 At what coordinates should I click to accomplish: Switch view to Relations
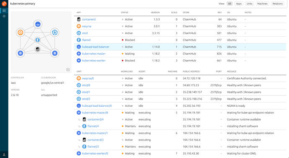pyautogui.click(x=278, y=4)
